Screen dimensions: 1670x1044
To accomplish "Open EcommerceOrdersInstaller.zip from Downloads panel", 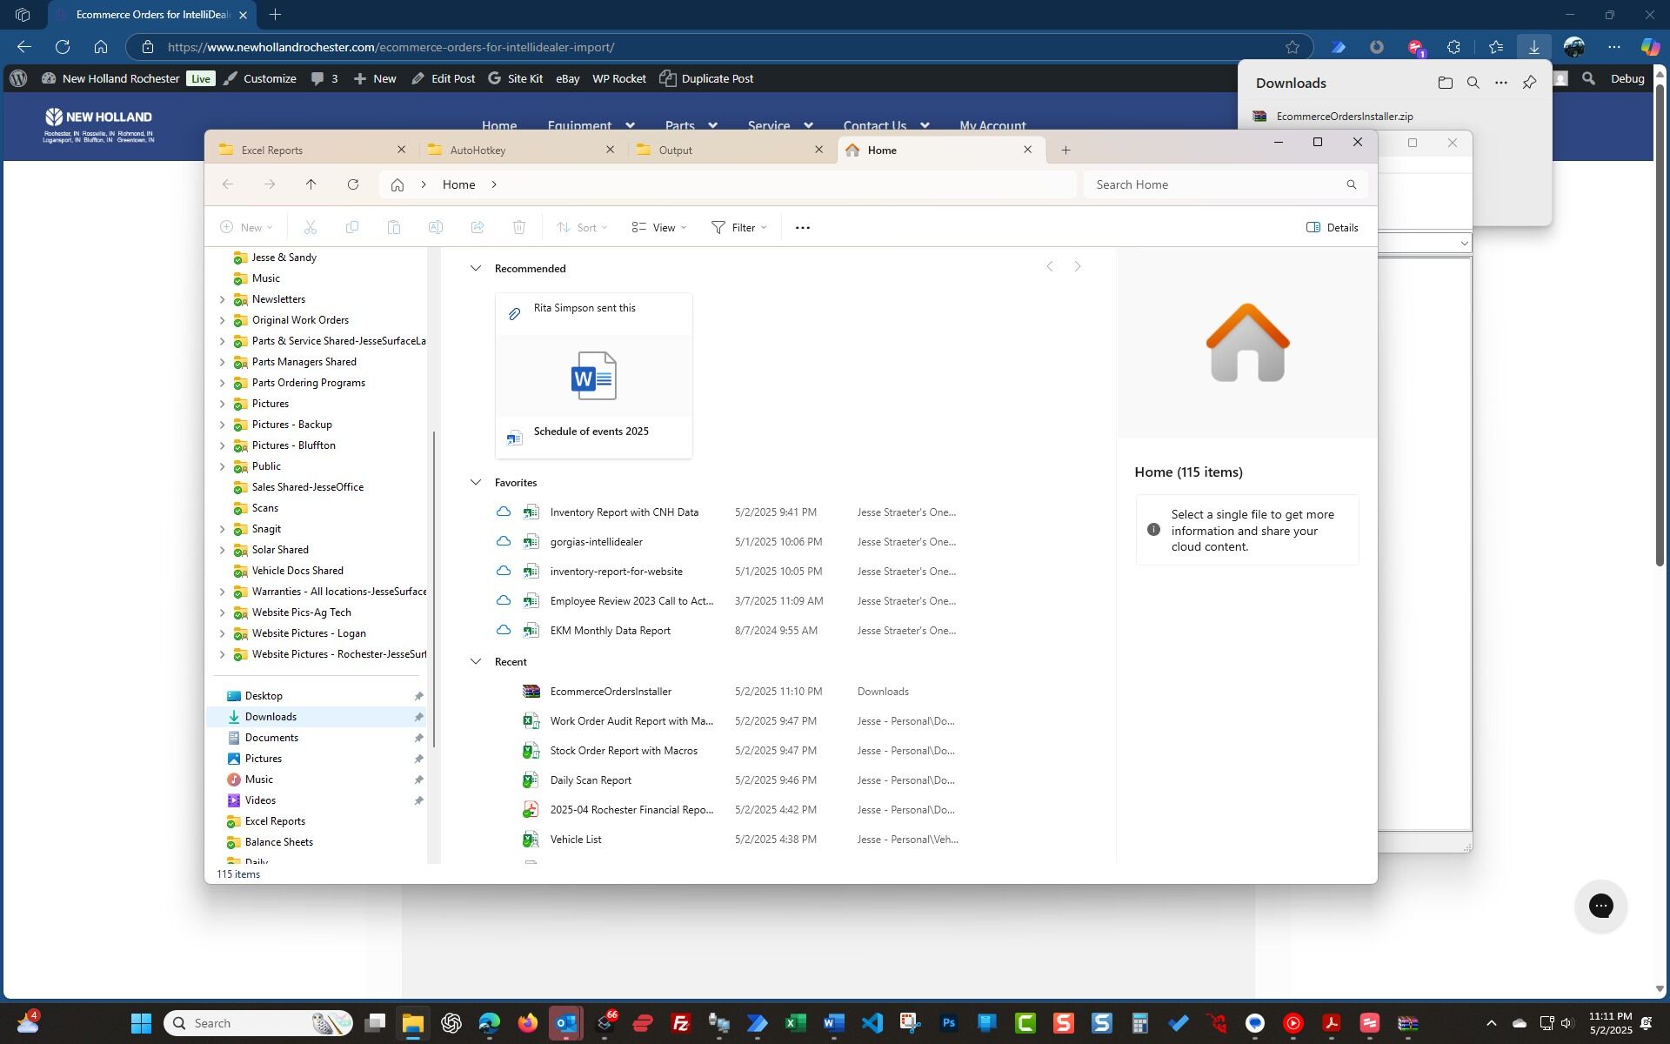I will (1344, 117).
